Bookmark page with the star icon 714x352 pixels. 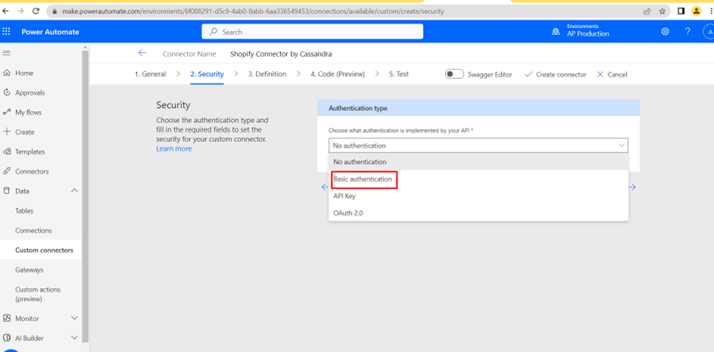[x=662, y=11]
